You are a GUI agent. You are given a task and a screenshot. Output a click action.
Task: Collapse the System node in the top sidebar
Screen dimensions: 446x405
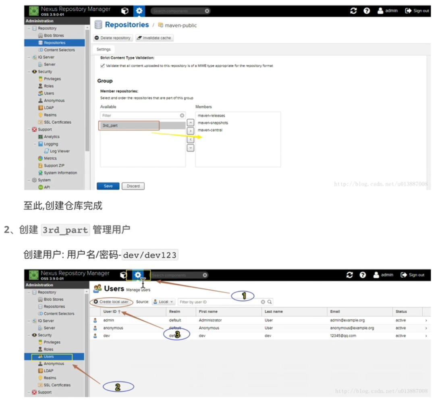29,180
